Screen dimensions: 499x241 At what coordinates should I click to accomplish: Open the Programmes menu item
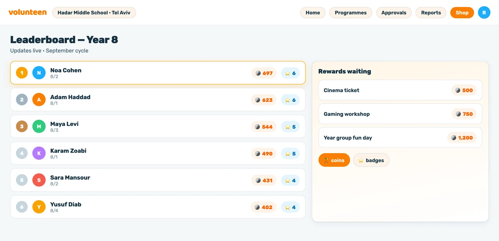[x=351, y=12]
